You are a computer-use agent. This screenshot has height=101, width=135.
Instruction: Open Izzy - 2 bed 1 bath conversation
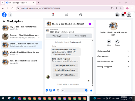[21, 28]
